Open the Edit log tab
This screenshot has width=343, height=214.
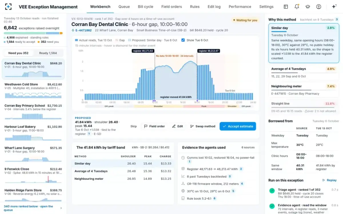(x=214, y=7)
